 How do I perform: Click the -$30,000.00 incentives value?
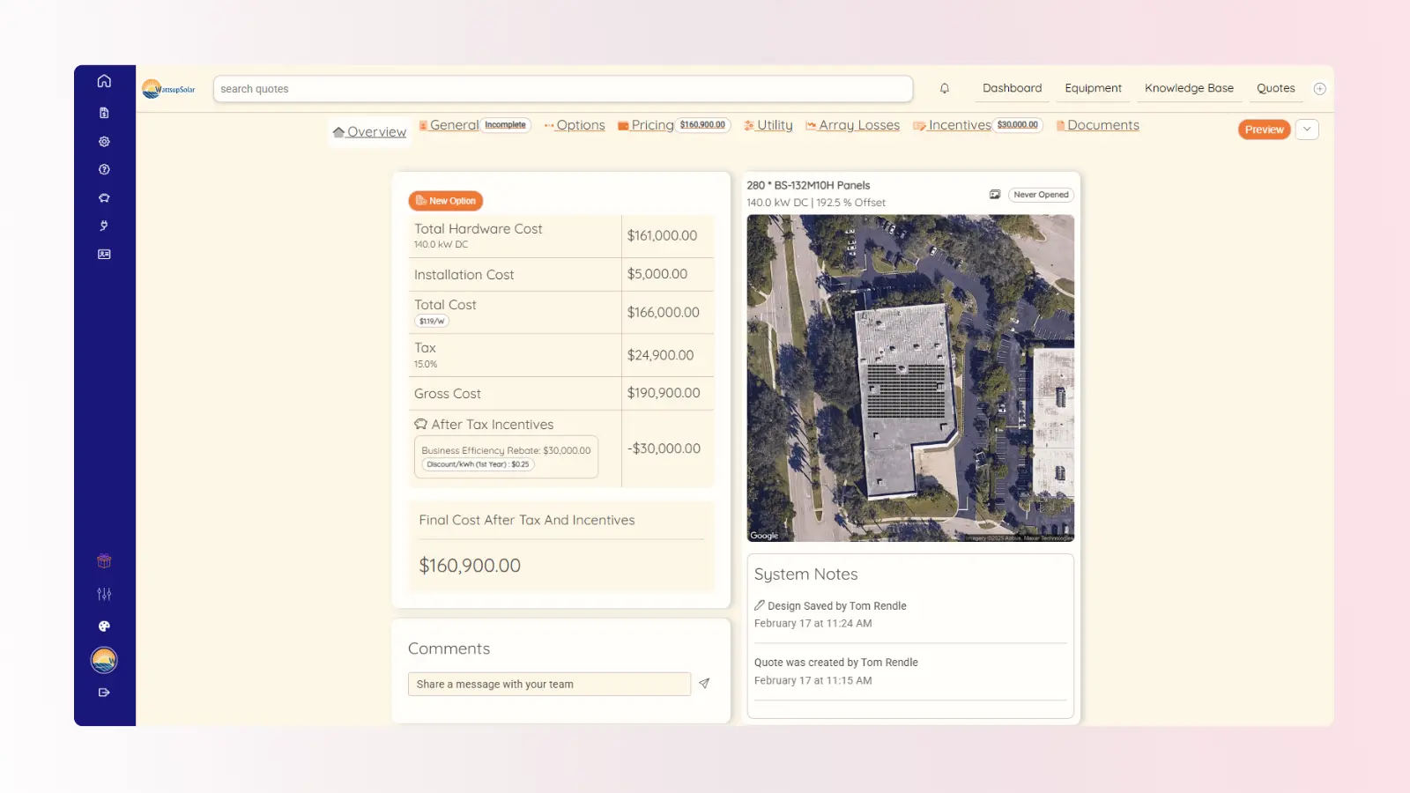664,448
